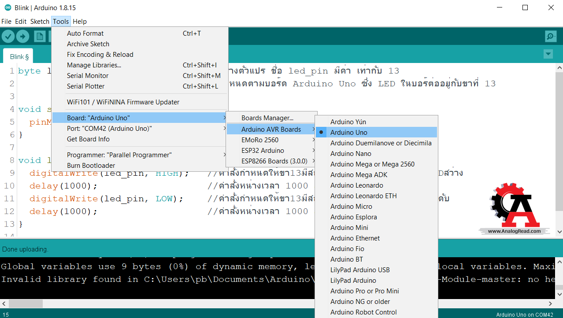Select the Arduino BT board
The width and height of the screenshot is (563, 318).
tap(377, 259)
